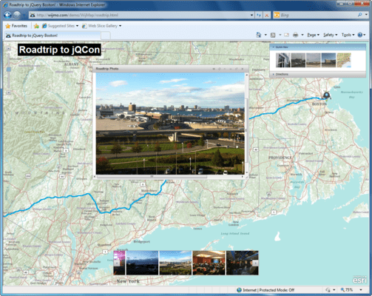Screen dimensions: 372x296
Task: Click the Feeds icon in command bar
Action: [x=273, y=35]
